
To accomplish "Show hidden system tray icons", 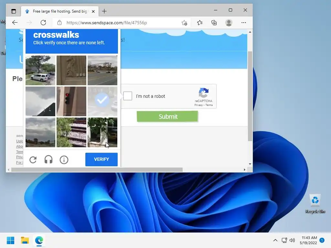I will [x=275, y=240].
